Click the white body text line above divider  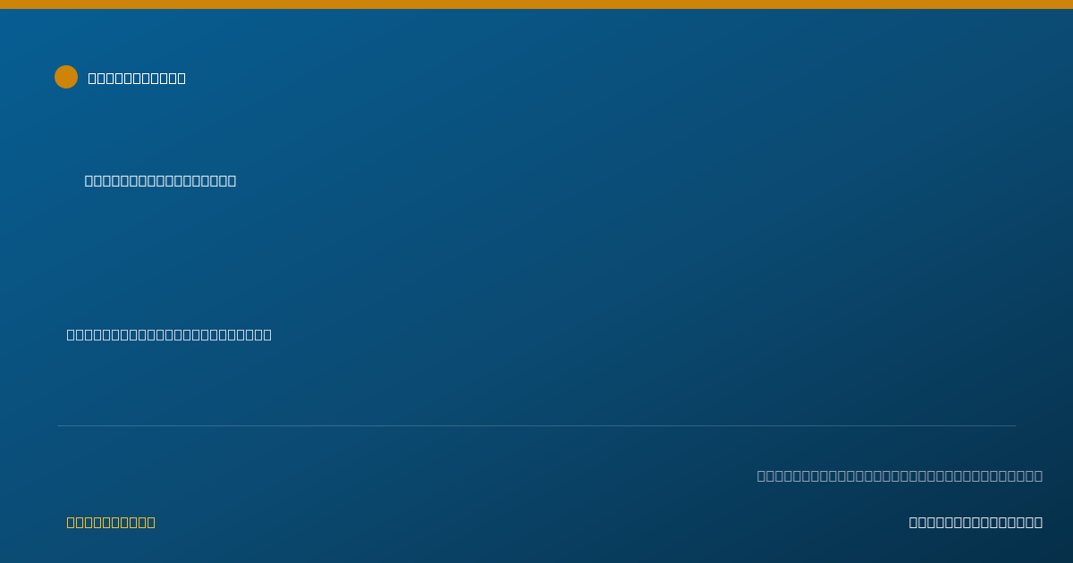(169, 334)
